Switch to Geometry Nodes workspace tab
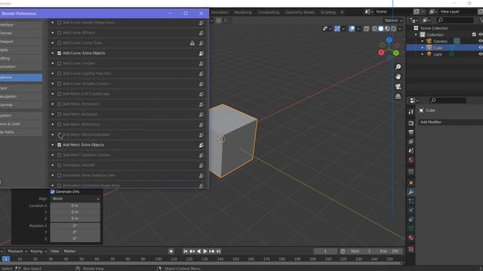This screenshot has width=483, height=271. [x=300, y=12]
